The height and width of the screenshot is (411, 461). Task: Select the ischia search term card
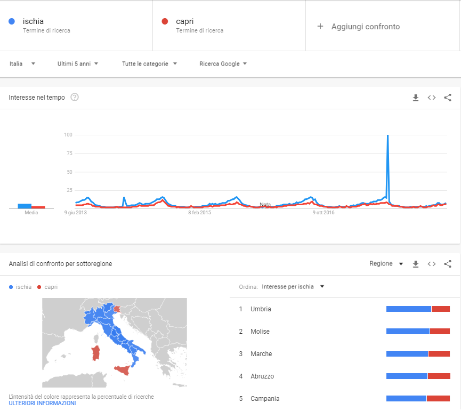76,26
